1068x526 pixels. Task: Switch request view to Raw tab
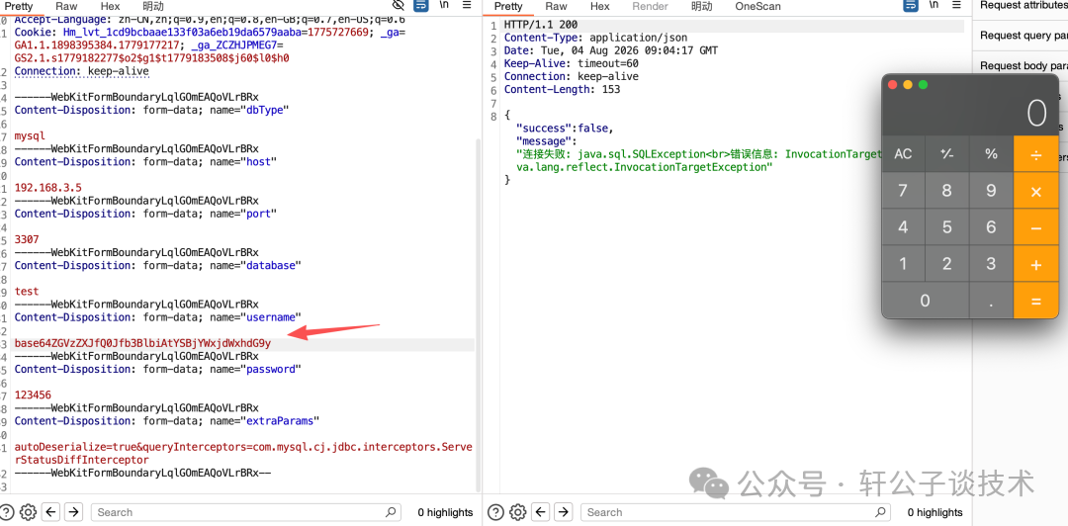coord(67,6)
